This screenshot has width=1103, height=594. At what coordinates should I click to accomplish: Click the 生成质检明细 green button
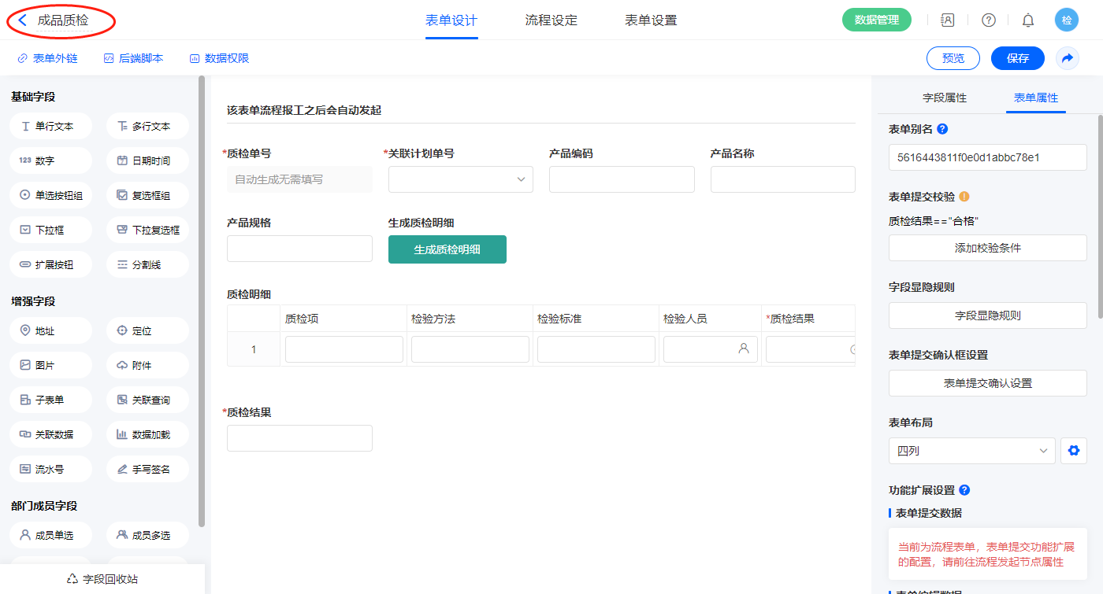click(448, 249)
